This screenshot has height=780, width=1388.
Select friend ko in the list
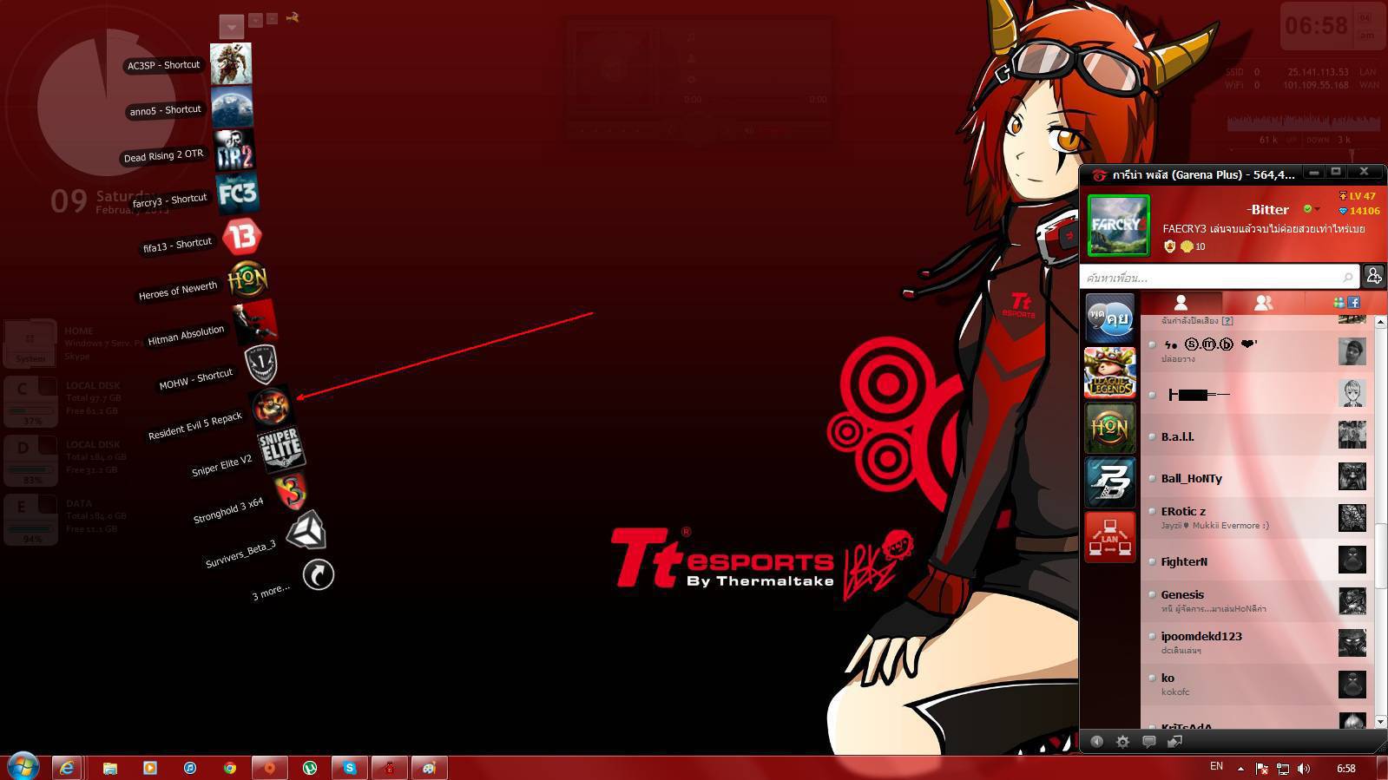(1257, 685)
